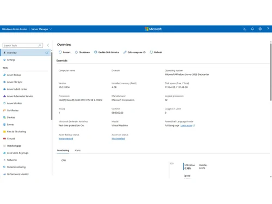The image size is (272, 204).
Task: Click Manufacturer value Microsoft Corporation
Action: pos(123,100)
